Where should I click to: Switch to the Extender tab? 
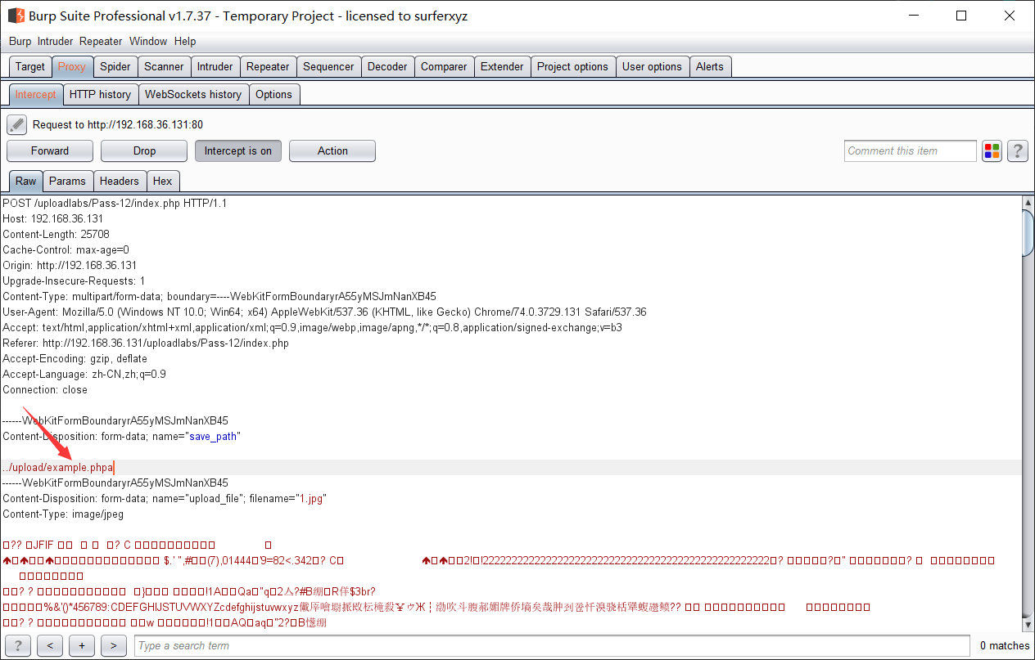(x=502, y=66)
